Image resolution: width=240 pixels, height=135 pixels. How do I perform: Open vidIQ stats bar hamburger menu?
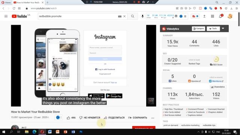tap(185, 16)
